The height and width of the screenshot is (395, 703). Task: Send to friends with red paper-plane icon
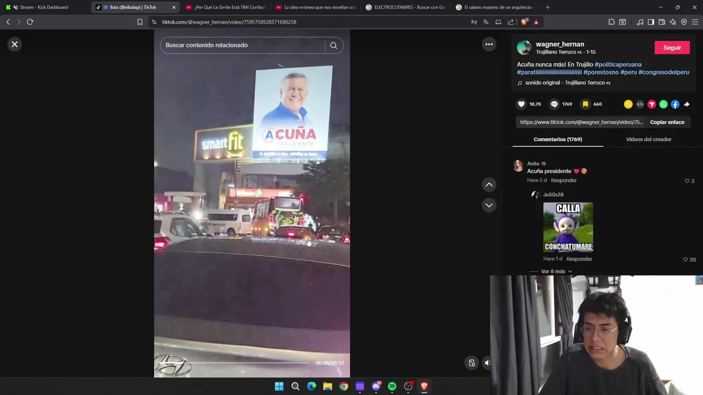click(x=652, y=104)
